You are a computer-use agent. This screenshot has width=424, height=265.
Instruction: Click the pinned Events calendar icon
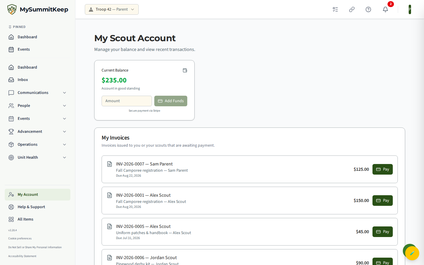coord(11,49)
